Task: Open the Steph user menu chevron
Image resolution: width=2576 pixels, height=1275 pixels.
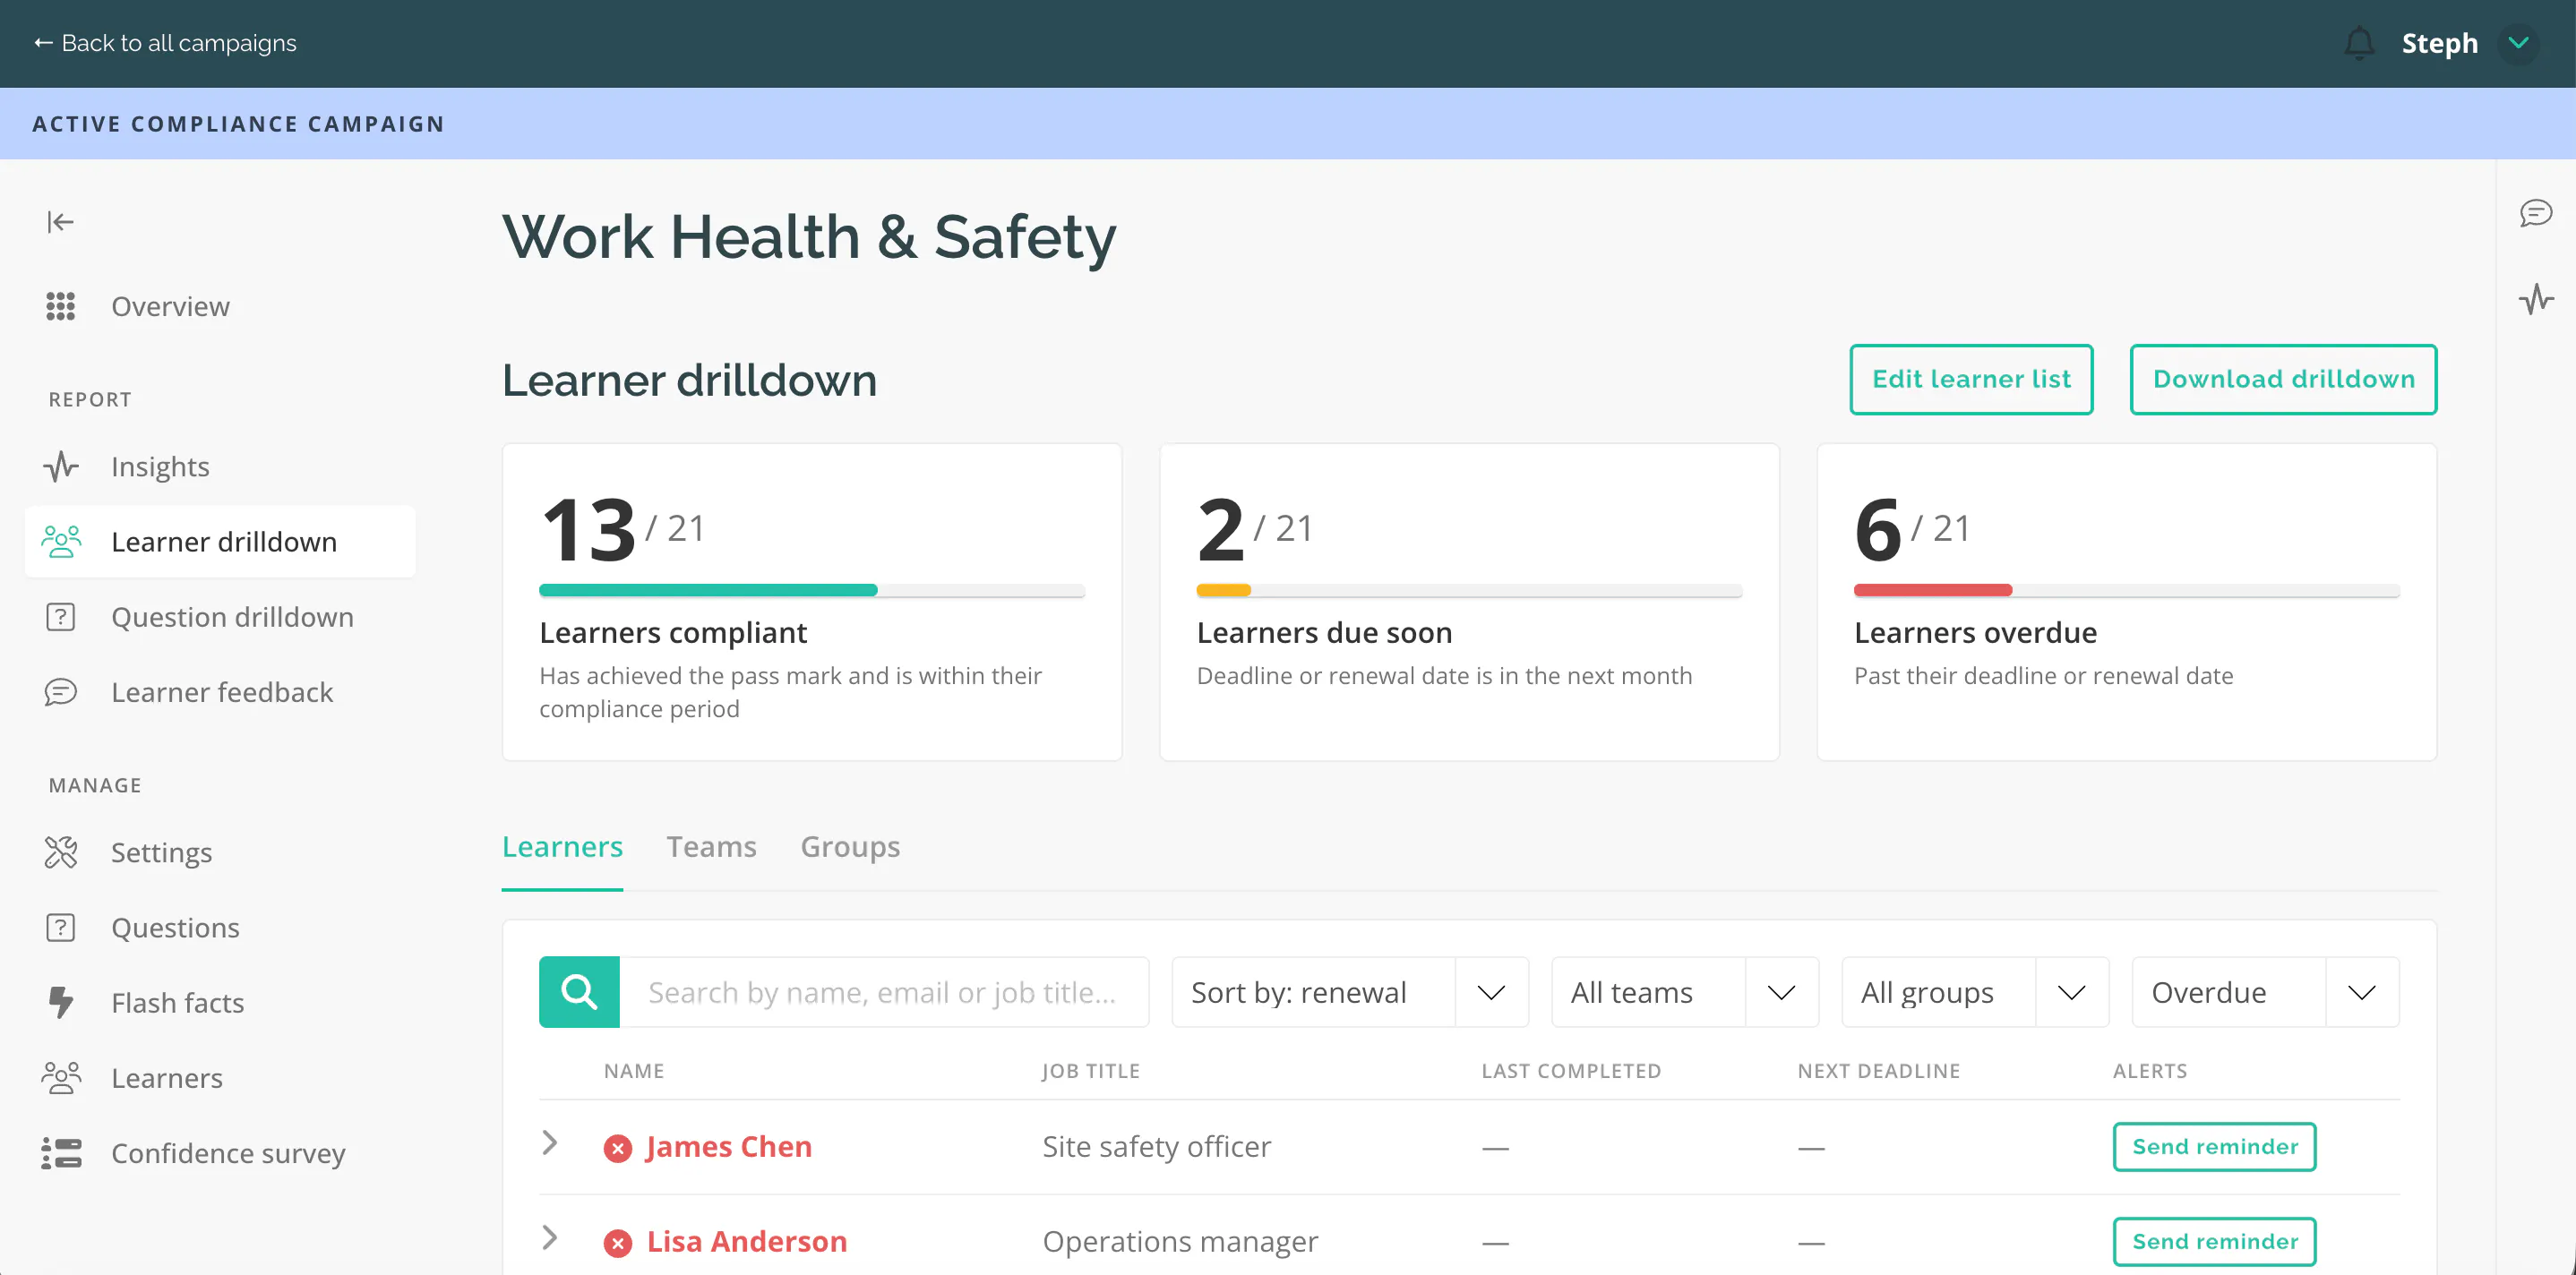Action: tap(2517, 43)
